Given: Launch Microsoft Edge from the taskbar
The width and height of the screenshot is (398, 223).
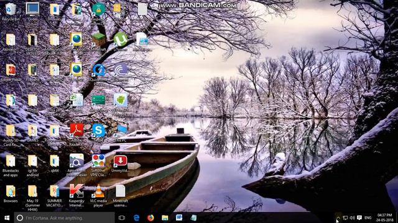Looking at the screenshot, I should pos(136,217).
